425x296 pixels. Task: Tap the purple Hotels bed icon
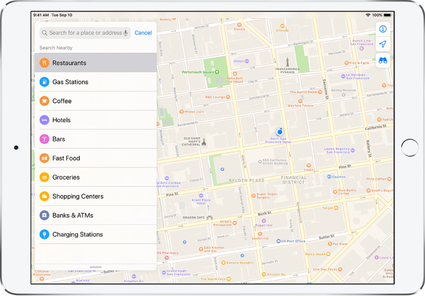(44, 120)
